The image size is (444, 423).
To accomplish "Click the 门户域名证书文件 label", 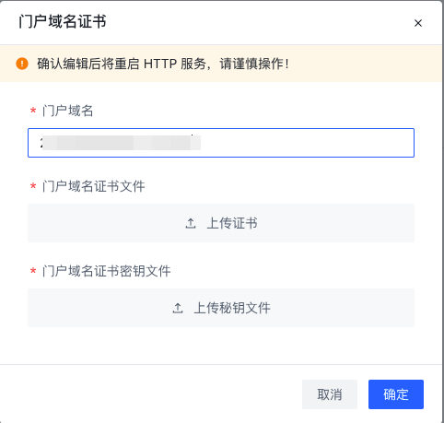I will click(x=94, y=186).
